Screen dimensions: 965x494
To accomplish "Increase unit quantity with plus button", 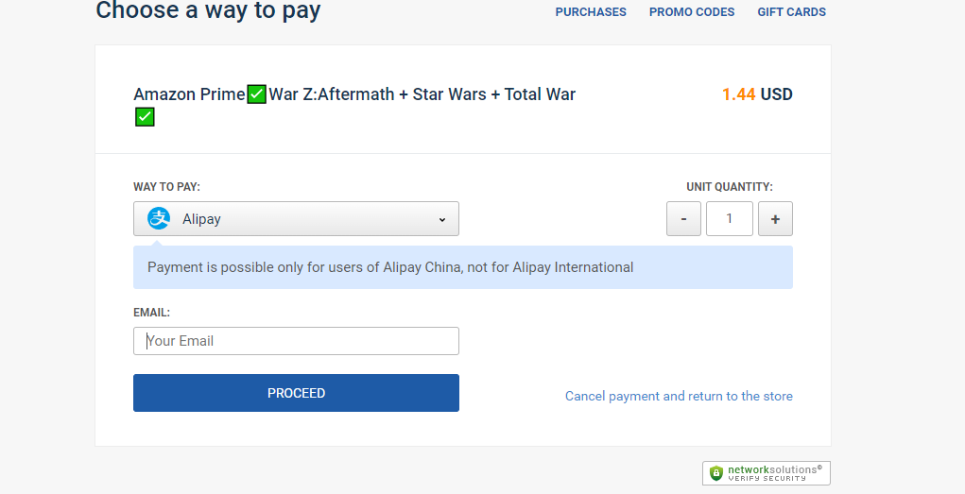I will (x=775, y=218).
